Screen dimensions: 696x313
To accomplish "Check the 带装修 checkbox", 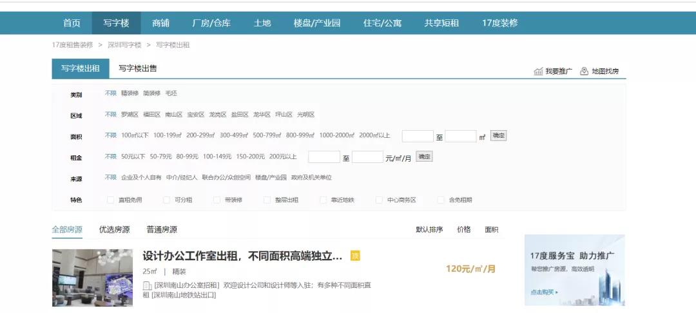I will coord(217,200).
